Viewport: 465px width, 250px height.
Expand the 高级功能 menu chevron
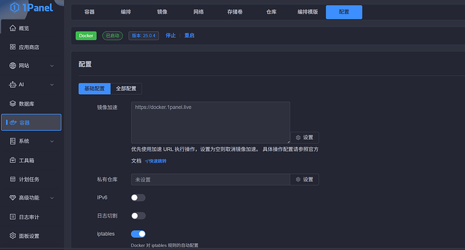(52, 198)
